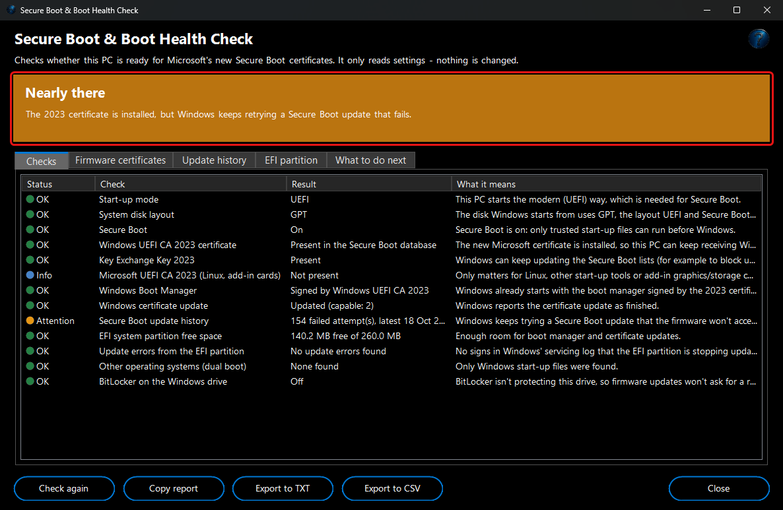Click the blue help question mark icon
783x510 pixels.
tap(758, 38)
